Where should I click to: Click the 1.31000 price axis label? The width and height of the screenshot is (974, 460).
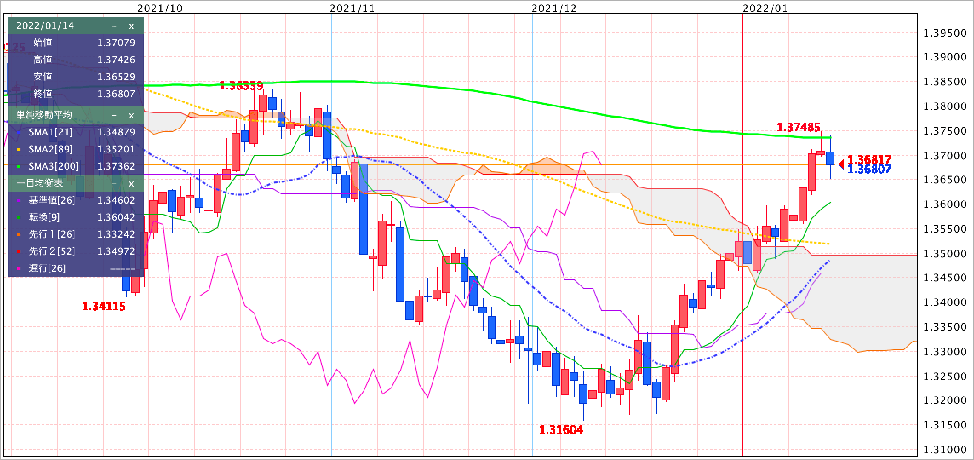(945, 450)
